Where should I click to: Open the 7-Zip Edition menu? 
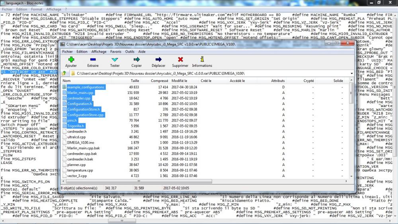click(x=82, y=51)
